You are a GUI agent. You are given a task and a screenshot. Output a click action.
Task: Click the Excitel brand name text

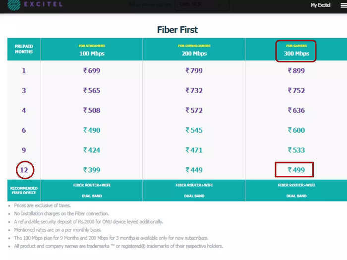point(43,4)
